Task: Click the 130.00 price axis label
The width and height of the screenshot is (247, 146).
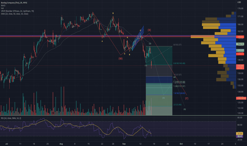Action: click(240, 92)
